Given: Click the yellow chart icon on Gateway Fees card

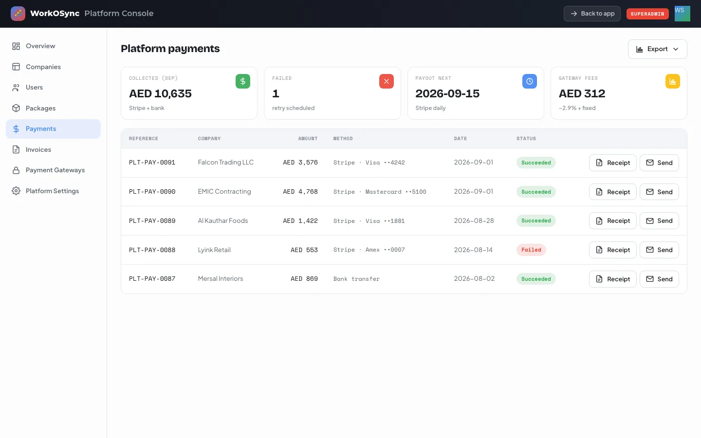Looking at the screenshot, I should [x=673, y=81].
